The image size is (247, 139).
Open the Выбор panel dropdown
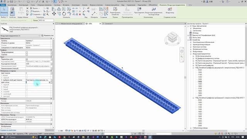tap(4, 17)
